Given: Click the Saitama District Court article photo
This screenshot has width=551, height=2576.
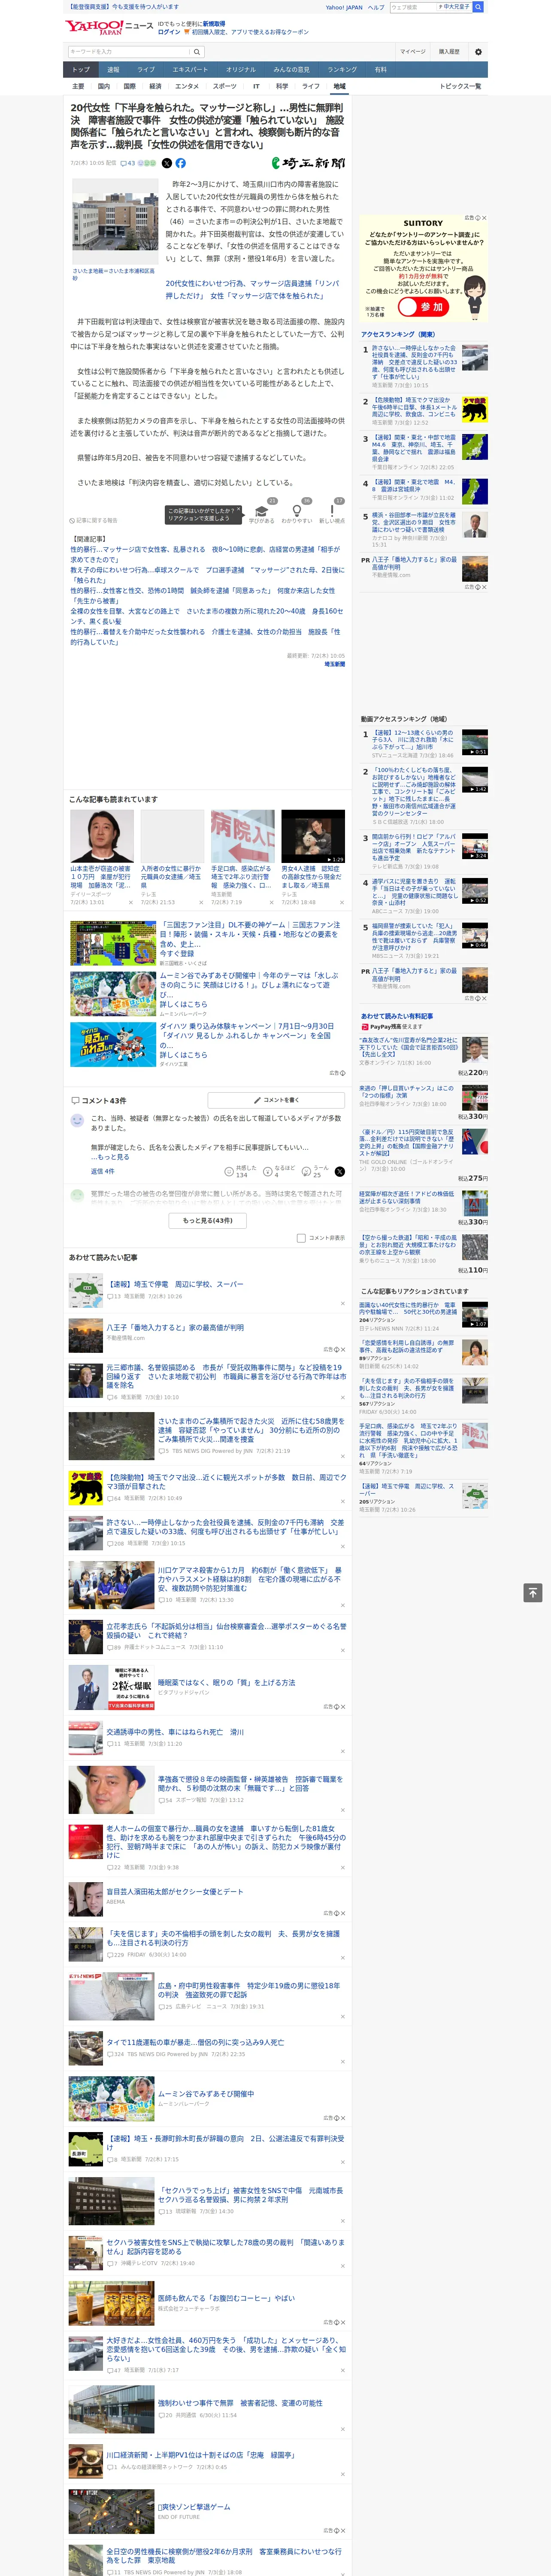Looking at the screenshot, I should (x=115, y=222).
